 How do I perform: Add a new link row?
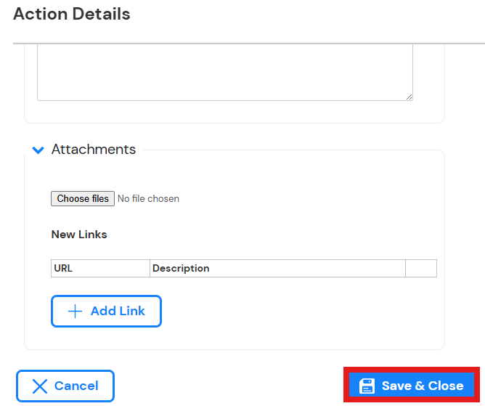tap(106, 311)
